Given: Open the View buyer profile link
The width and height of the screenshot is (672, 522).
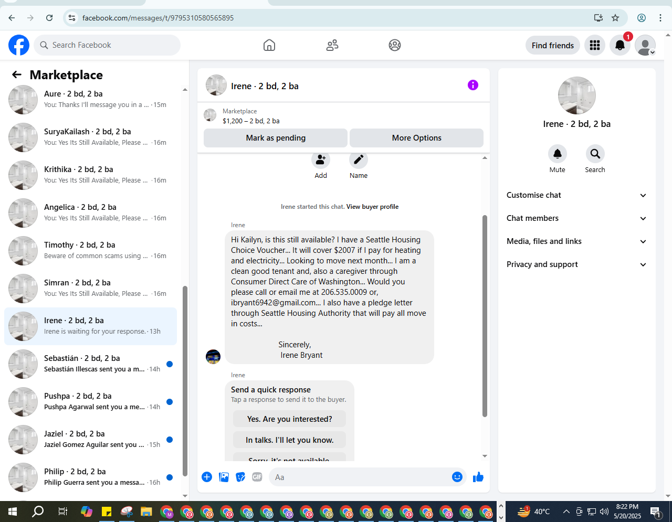Looking at the screenshot, I should point(372,207).
